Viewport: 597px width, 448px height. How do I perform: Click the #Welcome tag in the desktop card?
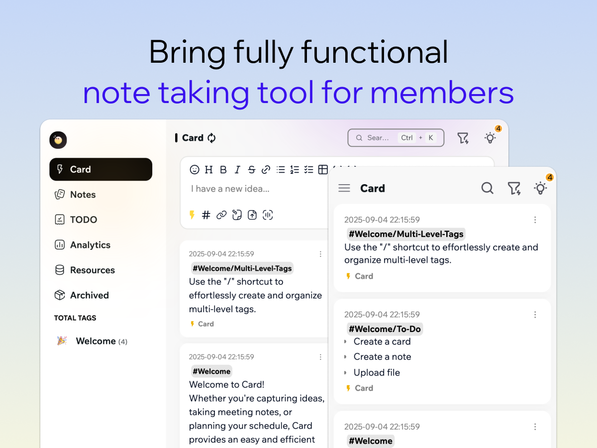[x=211, y=371]
